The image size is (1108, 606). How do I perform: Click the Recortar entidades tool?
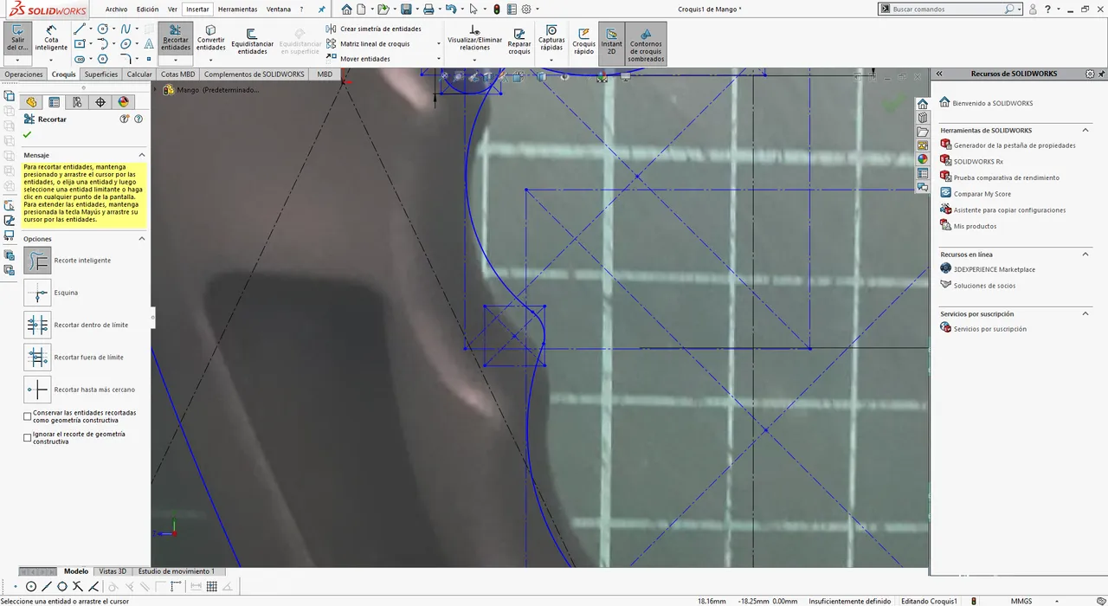[176, 37]
